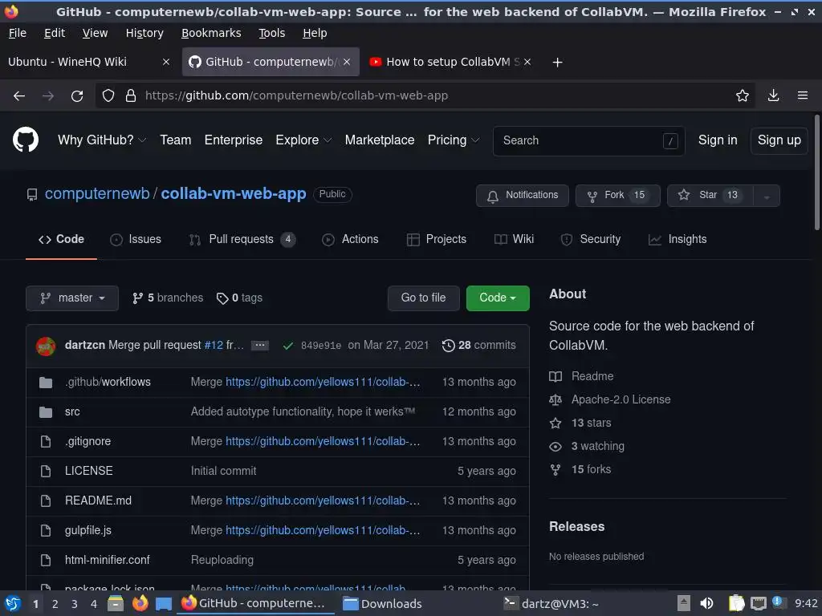The width and height of the screenshot is (822, 616).
Task: Click the Go to file button
Action: click(424, 298)
